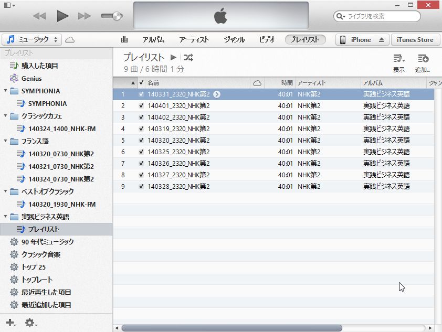442x332 pixels.
Task: Click the add playlist plus button
Action: point(10,323)
